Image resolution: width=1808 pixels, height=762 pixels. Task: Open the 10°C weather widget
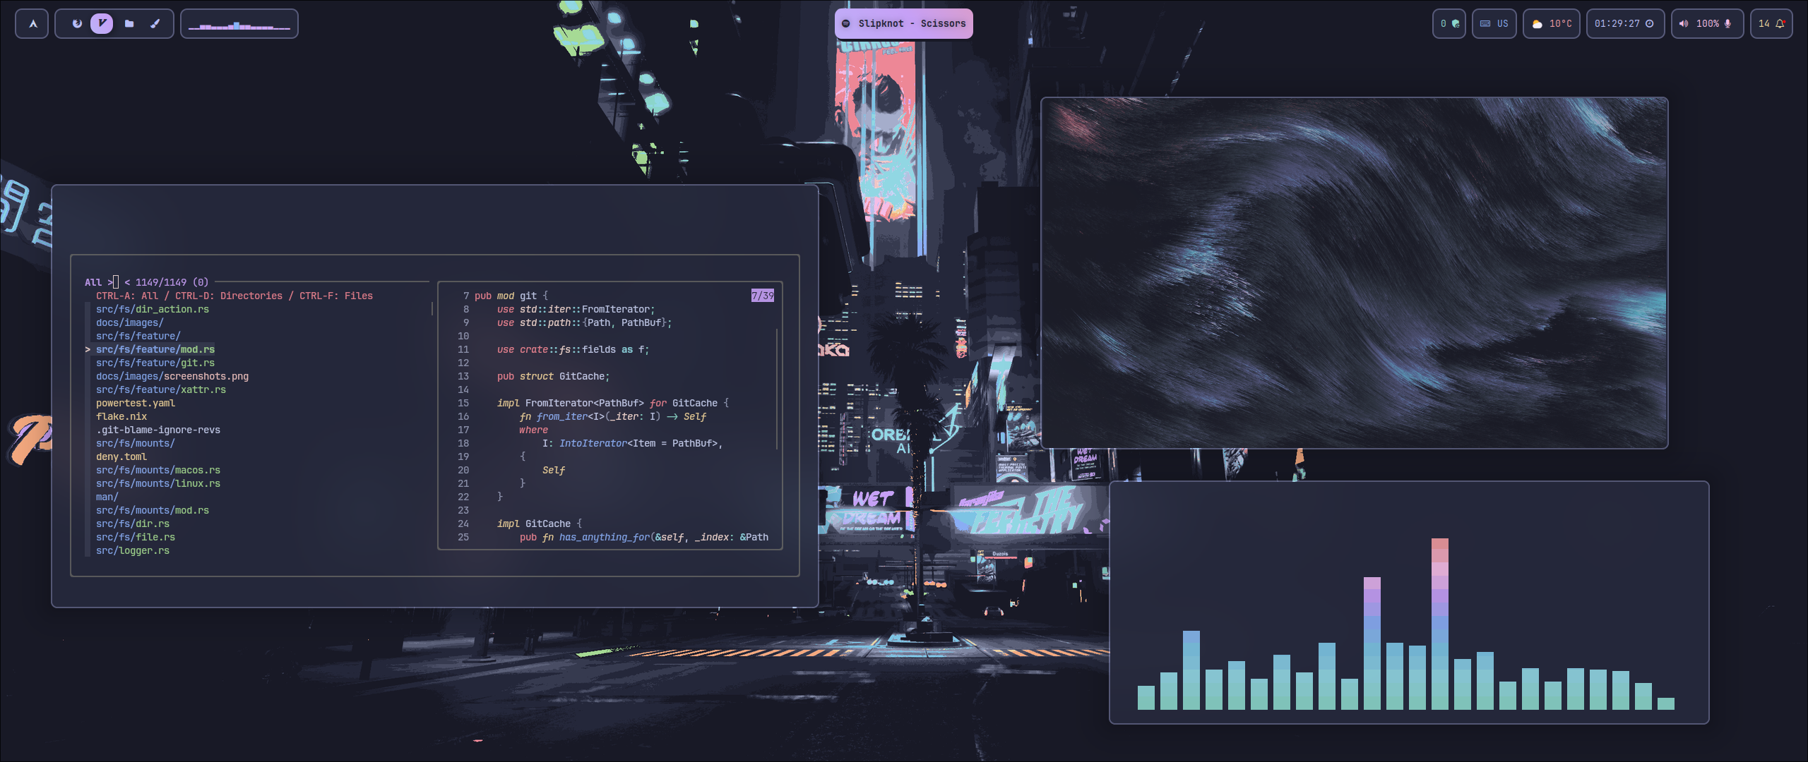tap(1552, 23)
